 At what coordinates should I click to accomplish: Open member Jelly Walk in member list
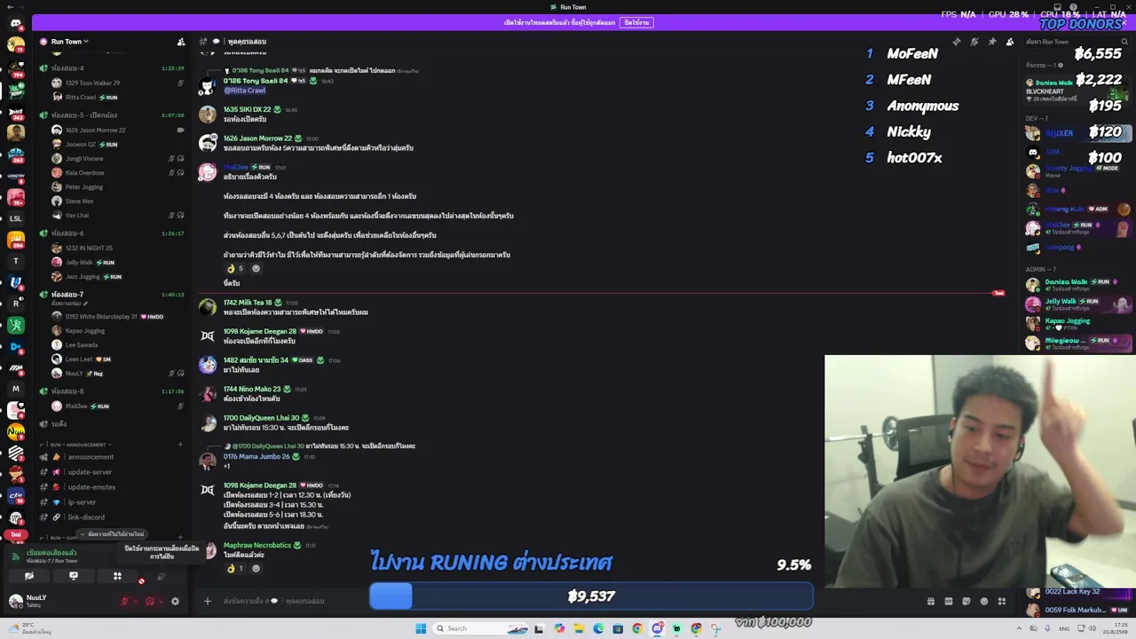click(1077, 304)
